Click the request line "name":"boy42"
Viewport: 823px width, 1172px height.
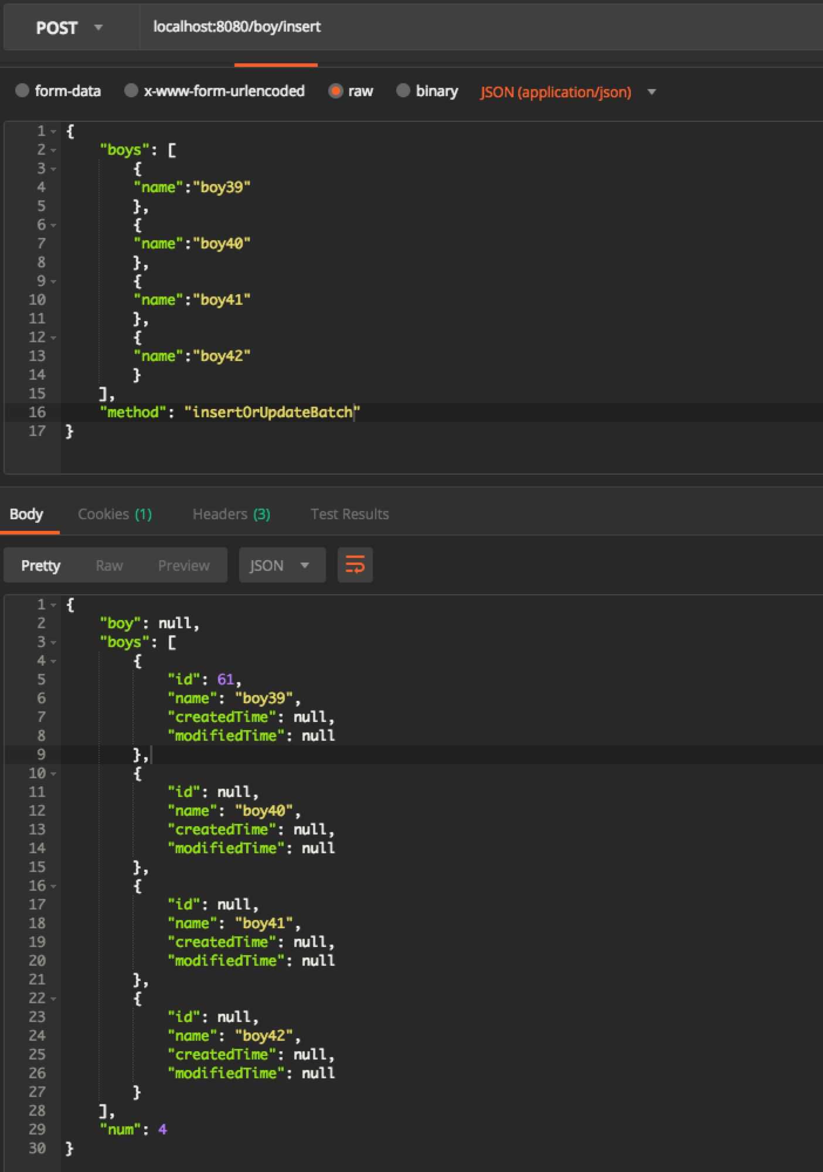(x=192, y=356)
